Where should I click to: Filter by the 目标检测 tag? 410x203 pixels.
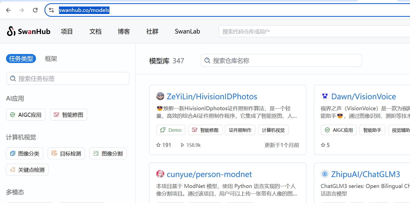point(66,153)
